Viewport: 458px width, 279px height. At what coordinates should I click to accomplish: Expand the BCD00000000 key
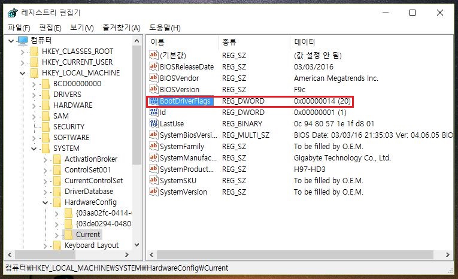pos(34,84)
